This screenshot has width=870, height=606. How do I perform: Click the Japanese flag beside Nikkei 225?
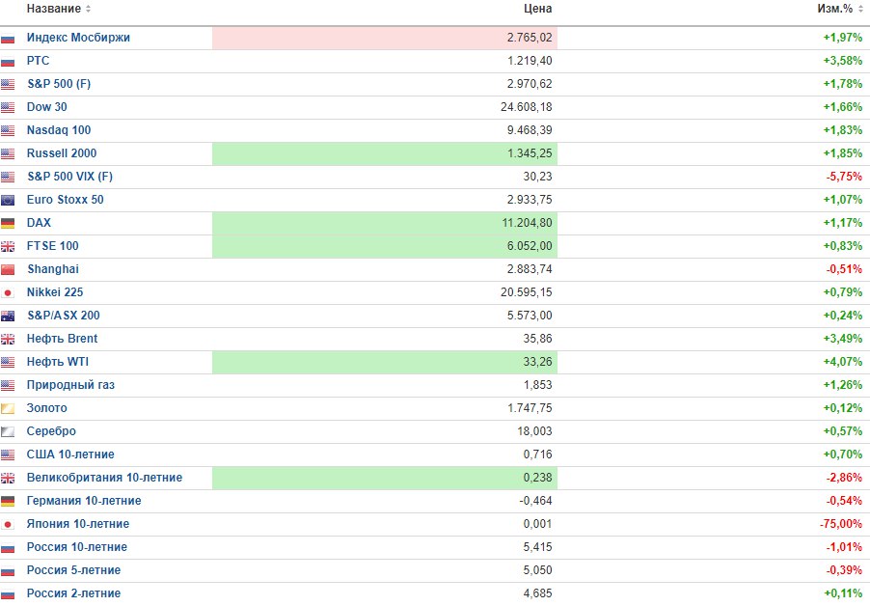[x=8, y=293]
